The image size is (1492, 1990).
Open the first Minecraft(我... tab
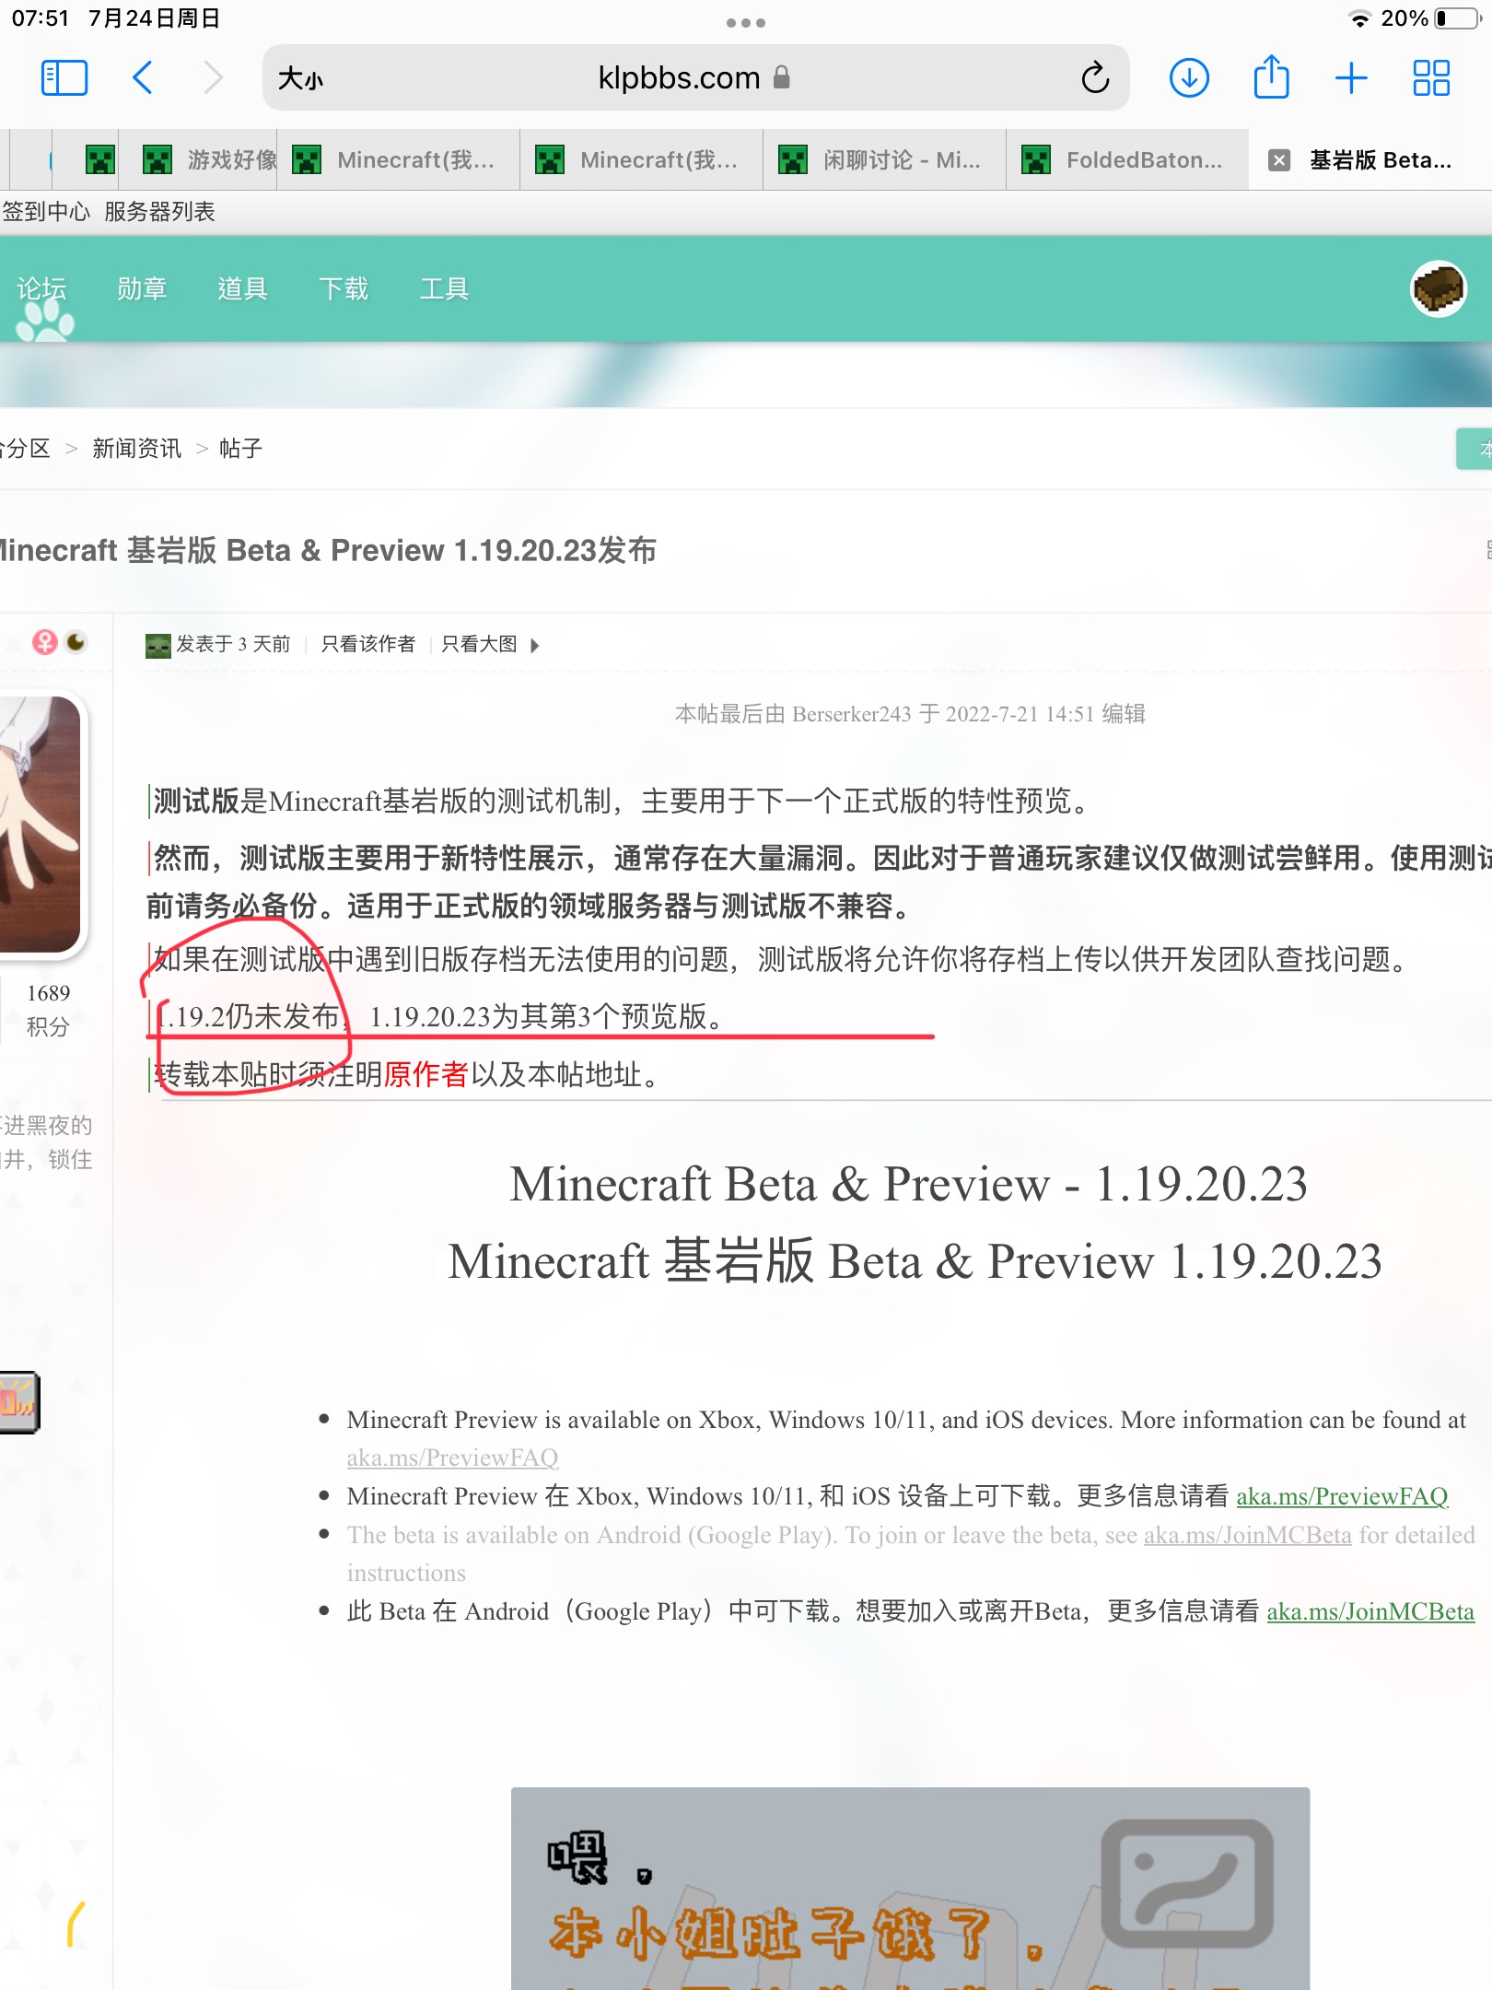point(398,160)
